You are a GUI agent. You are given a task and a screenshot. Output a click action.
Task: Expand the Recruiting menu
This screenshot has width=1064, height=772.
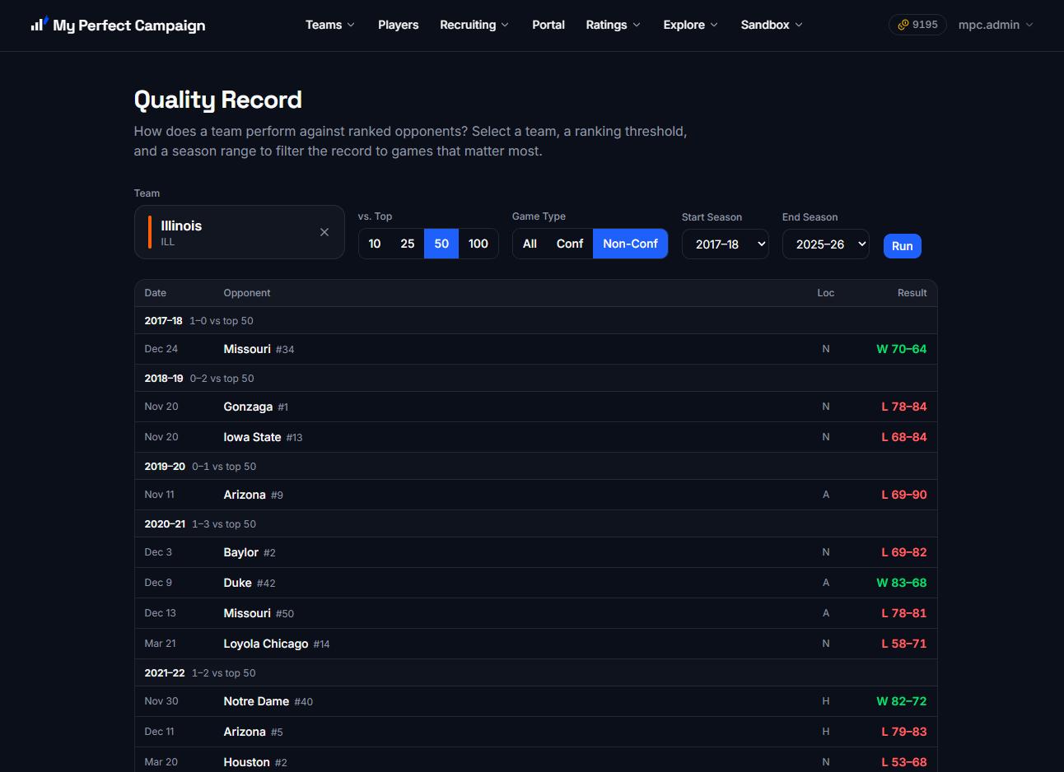click(x=474, y=25)
